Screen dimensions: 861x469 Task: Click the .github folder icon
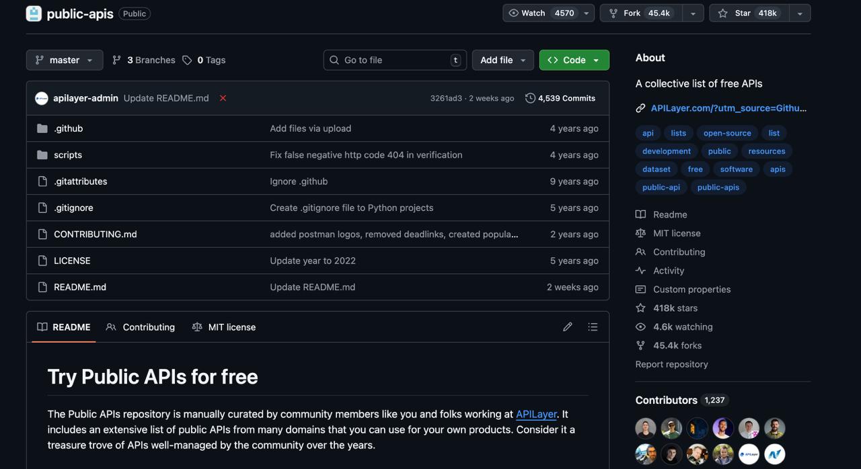(42, 128)
